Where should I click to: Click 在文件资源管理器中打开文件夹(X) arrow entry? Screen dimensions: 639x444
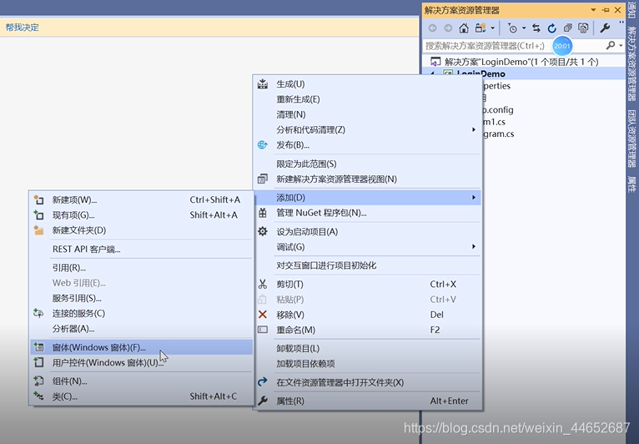[x=367, y=382]
